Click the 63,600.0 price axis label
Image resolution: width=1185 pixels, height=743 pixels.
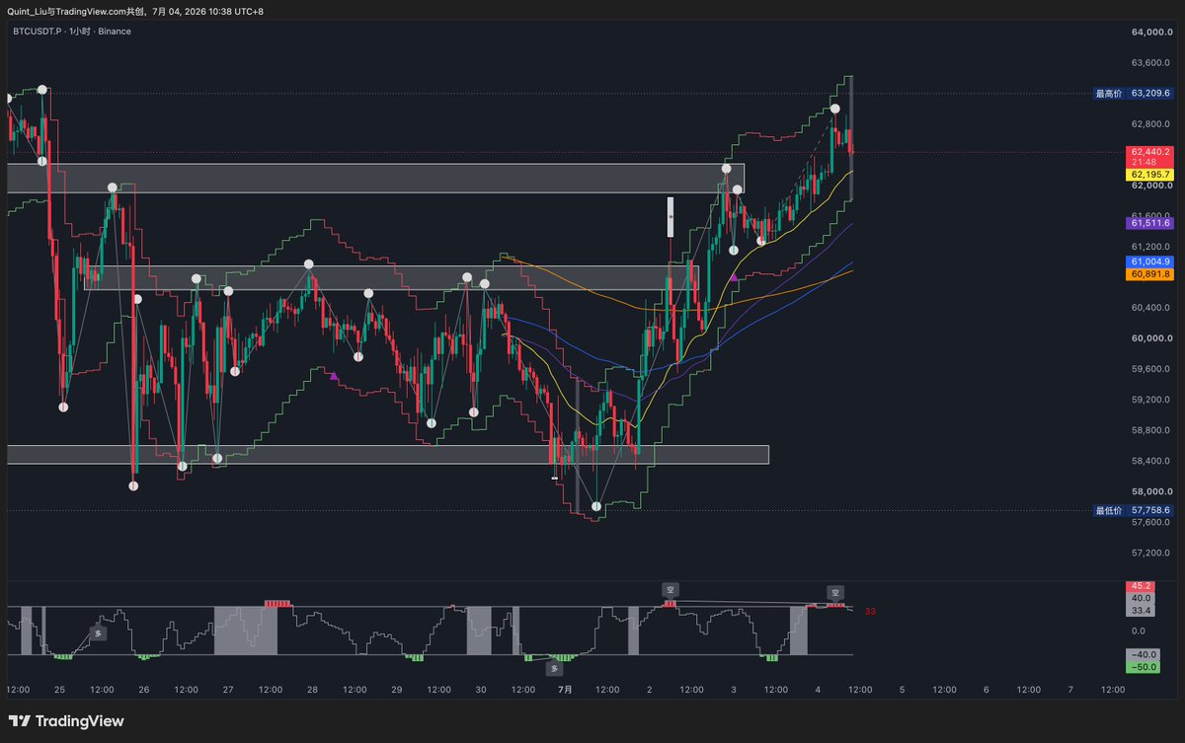click(x=1151, y=63)
